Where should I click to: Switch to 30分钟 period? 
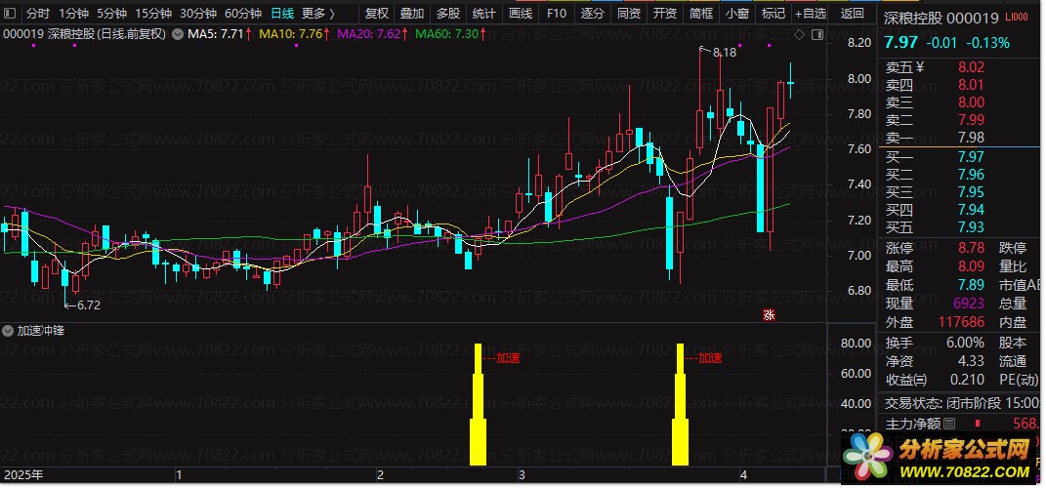click(x=198, y=13)
